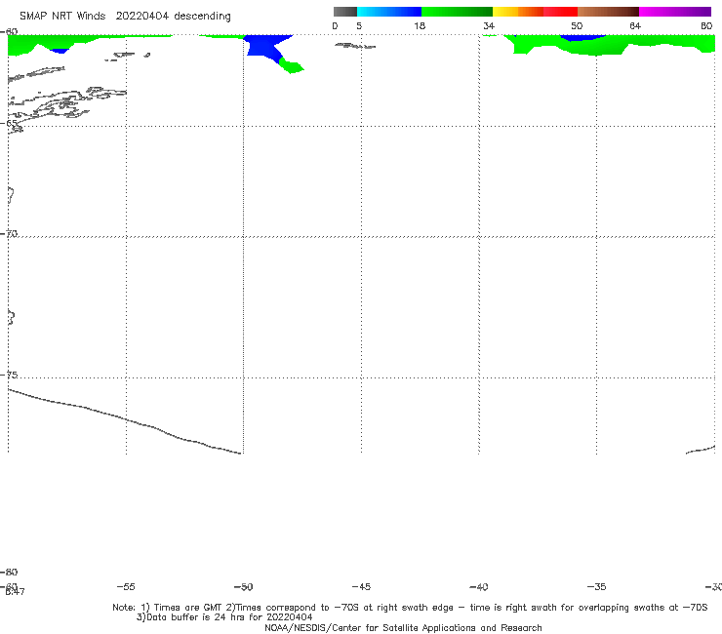Click the coastline curve below -75 latitude
Viewport: 722px width, 634px height.
124,420
